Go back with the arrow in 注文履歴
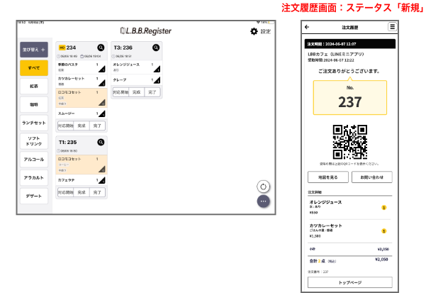The width and height of the screenshot is (443, 293). coord(307,27)
